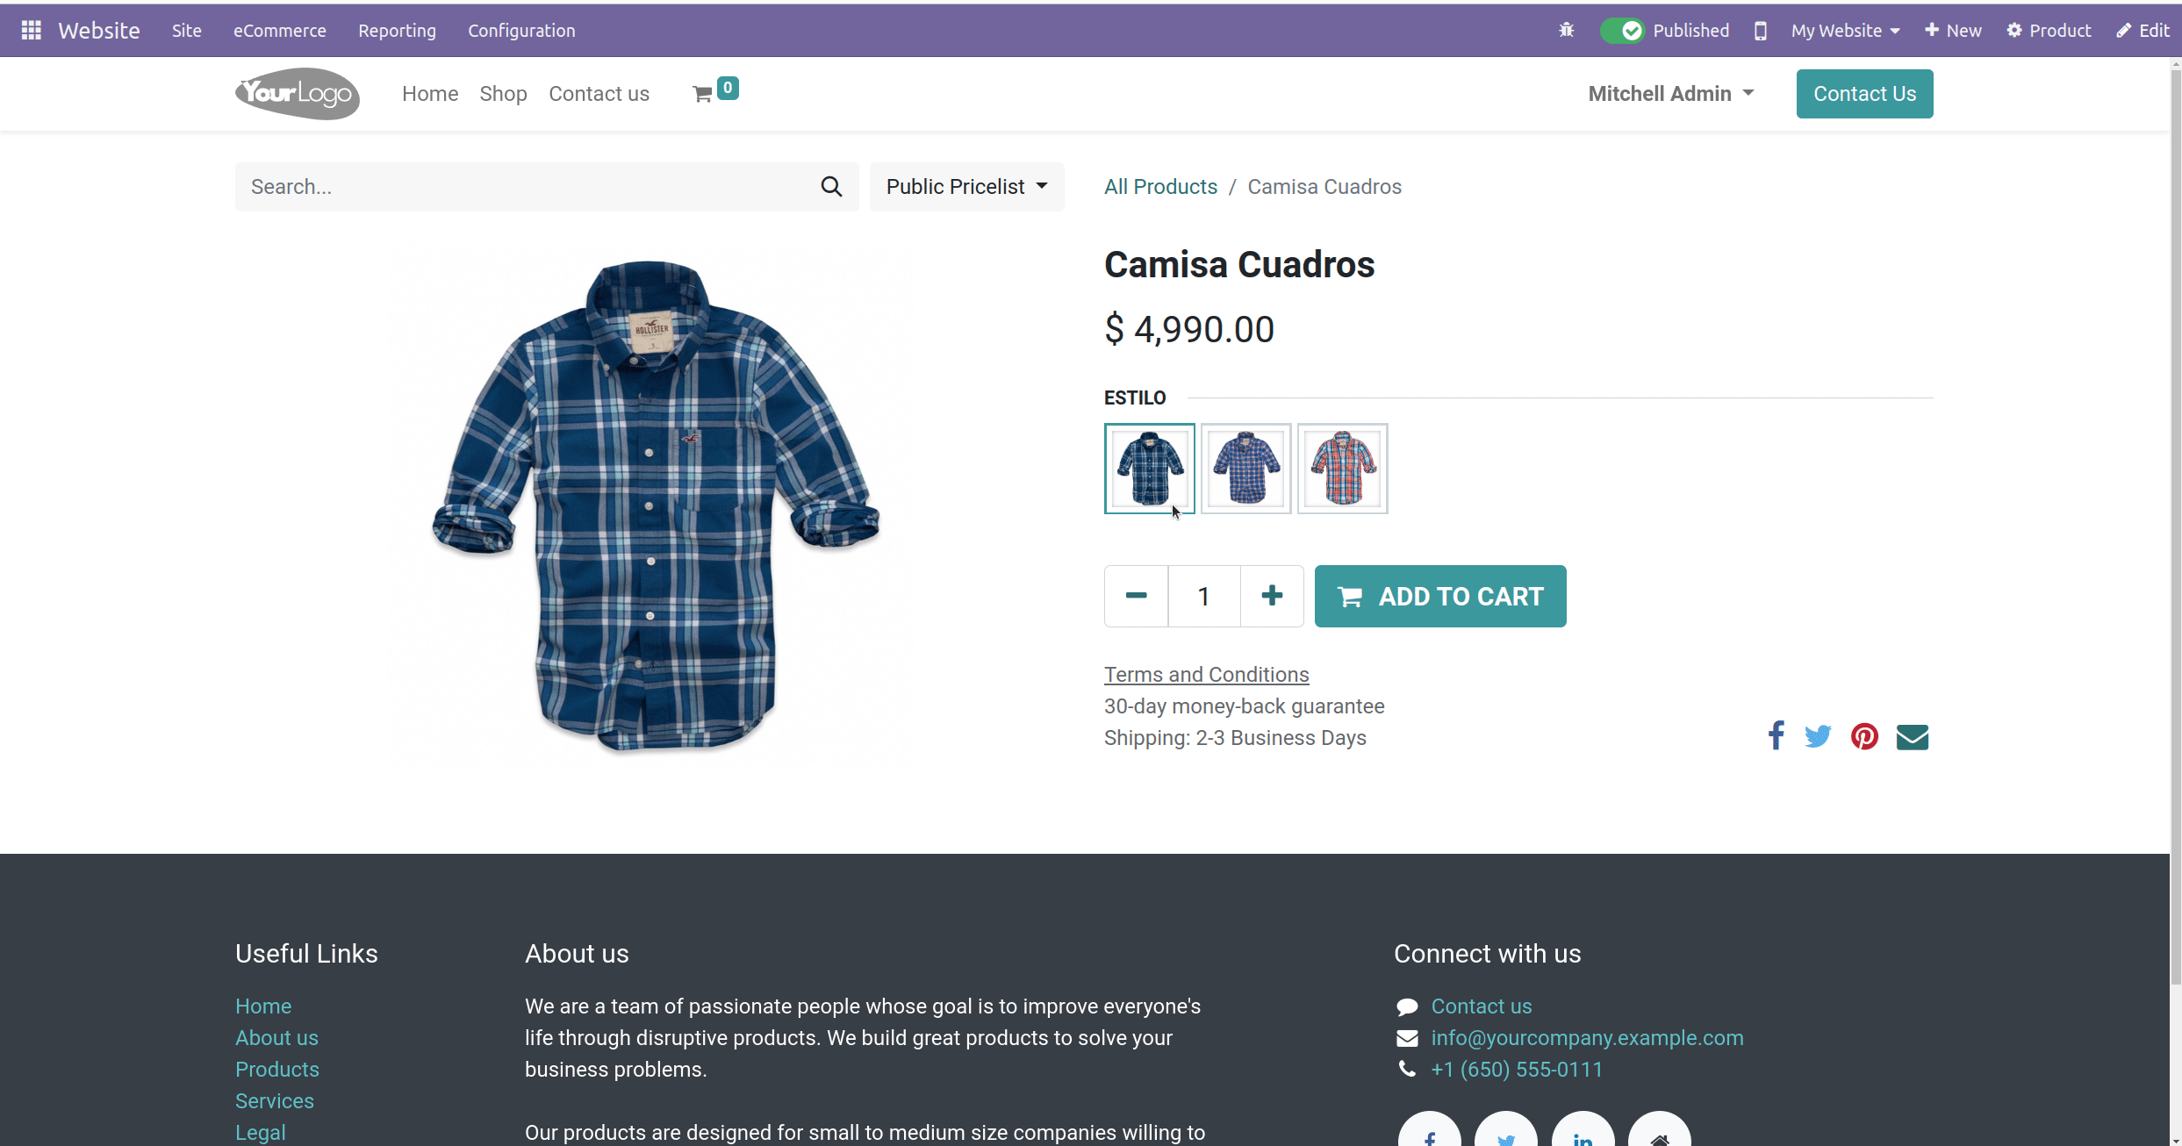The width and height of the screenshot is (2182, 1146).
Task: Click the search magnifier icon
Action: click(x=833, y=186)
